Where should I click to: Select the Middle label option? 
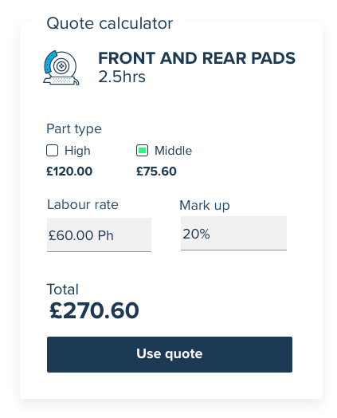tap(174, 151)
